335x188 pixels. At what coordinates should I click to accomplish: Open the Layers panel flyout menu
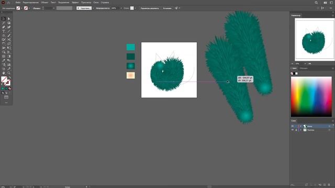pos(333,121)
